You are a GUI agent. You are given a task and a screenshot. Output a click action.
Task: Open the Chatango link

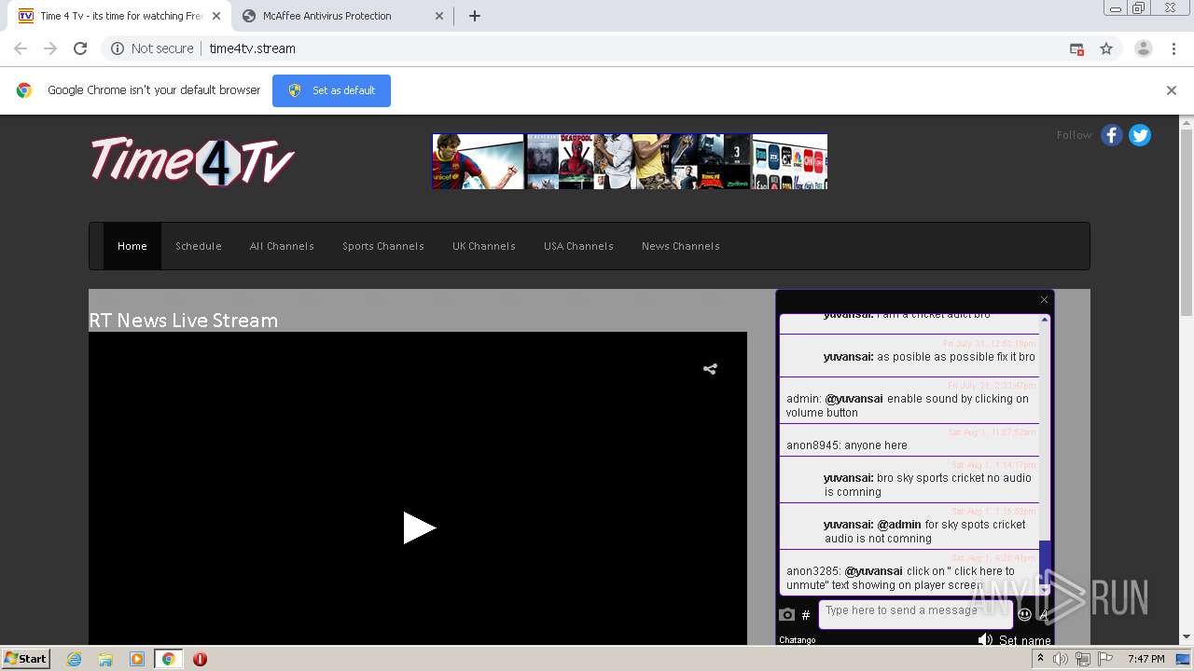798,640
